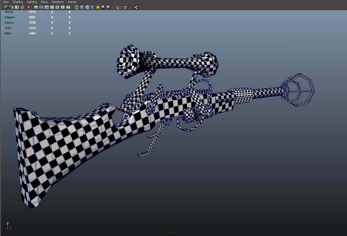Open the Shading menu
This screenshot has height=236, width=347.
(x=18, y=2)
